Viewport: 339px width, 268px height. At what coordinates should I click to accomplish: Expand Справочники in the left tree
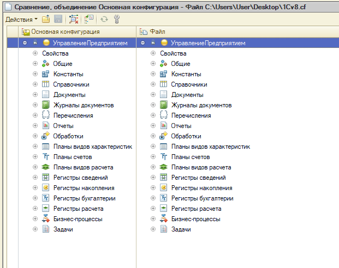(x=35, y=84)
